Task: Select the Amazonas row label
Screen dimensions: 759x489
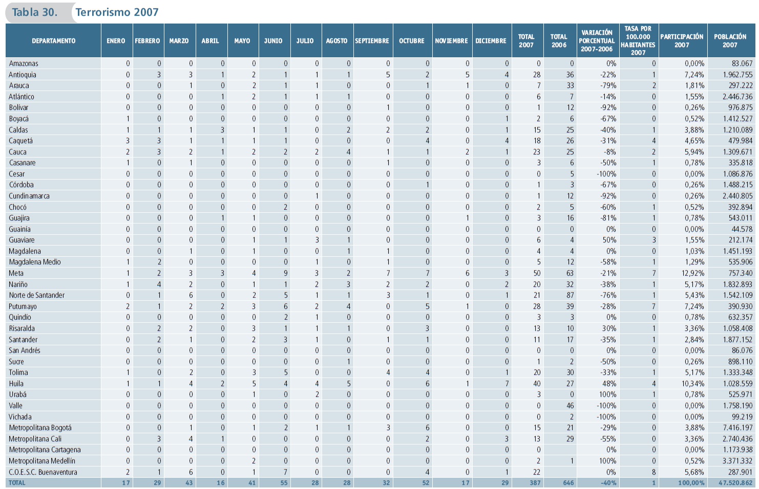Action: point(24,63)
